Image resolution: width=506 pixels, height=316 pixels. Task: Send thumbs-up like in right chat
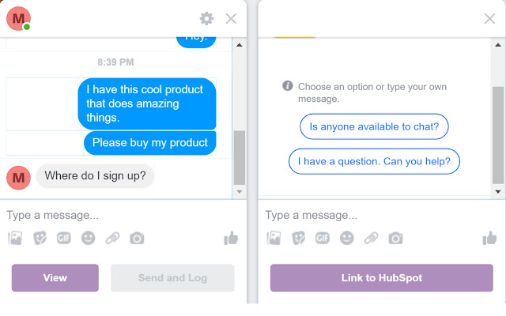tap(489, 238)
